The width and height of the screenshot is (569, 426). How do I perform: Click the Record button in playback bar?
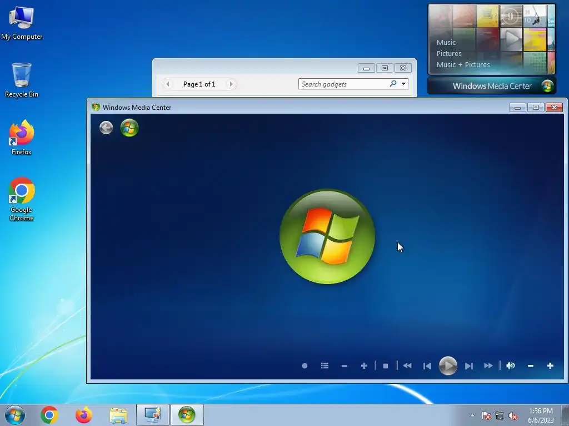click(305, 366)
